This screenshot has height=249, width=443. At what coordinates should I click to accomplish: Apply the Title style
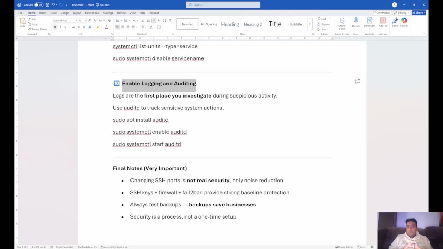tap(275, 24)
